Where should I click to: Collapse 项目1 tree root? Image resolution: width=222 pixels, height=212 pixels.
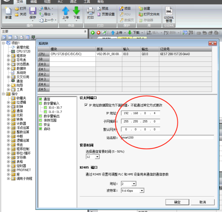(x=3, y=43)
